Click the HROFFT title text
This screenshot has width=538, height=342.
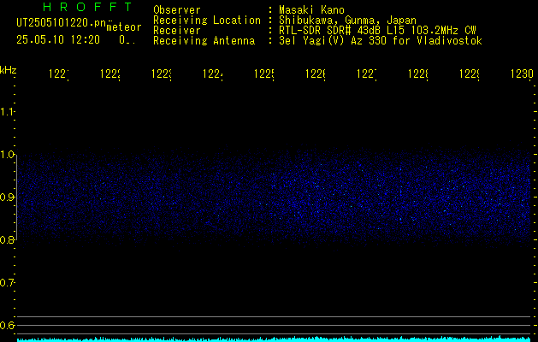click(88, 7)
